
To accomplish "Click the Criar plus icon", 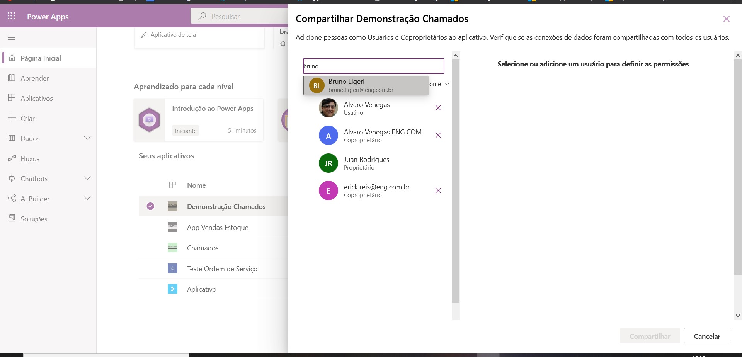I will tap(12, 118).
